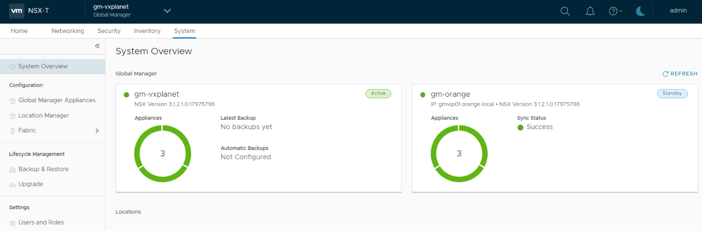Click the green status dot beside gm-orange
This screenshot has height=231, width=702.
coord(423,94)
